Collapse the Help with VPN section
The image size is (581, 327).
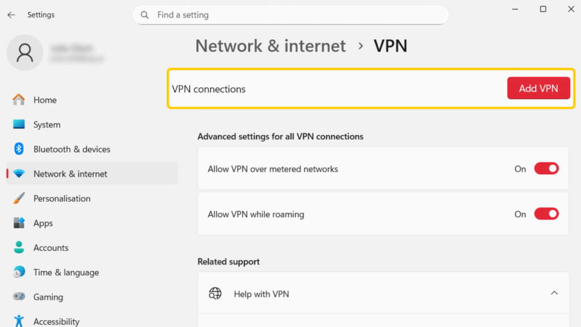pos(554,294)
